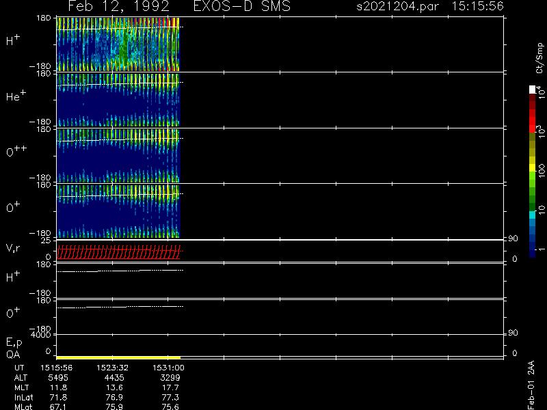Click the top 'H+' spectrogram panel label
This screenshot has width=547, height=410.
13,40
